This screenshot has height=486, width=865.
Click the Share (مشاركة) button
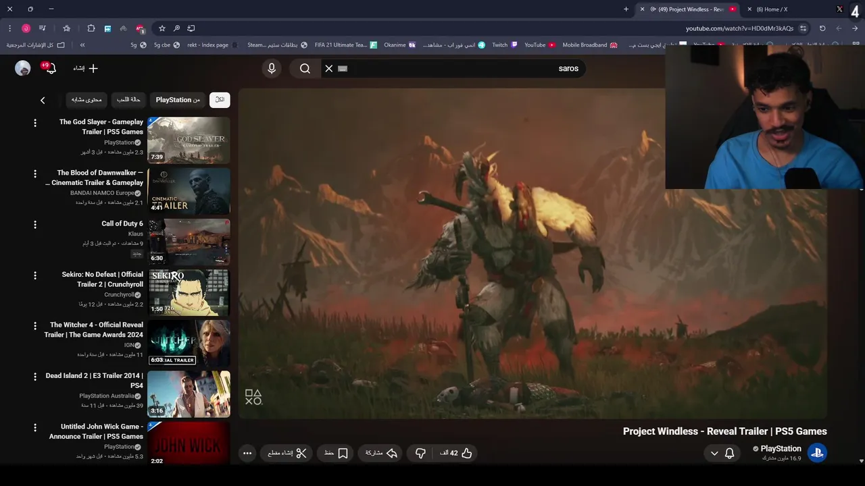coord(381,454)
